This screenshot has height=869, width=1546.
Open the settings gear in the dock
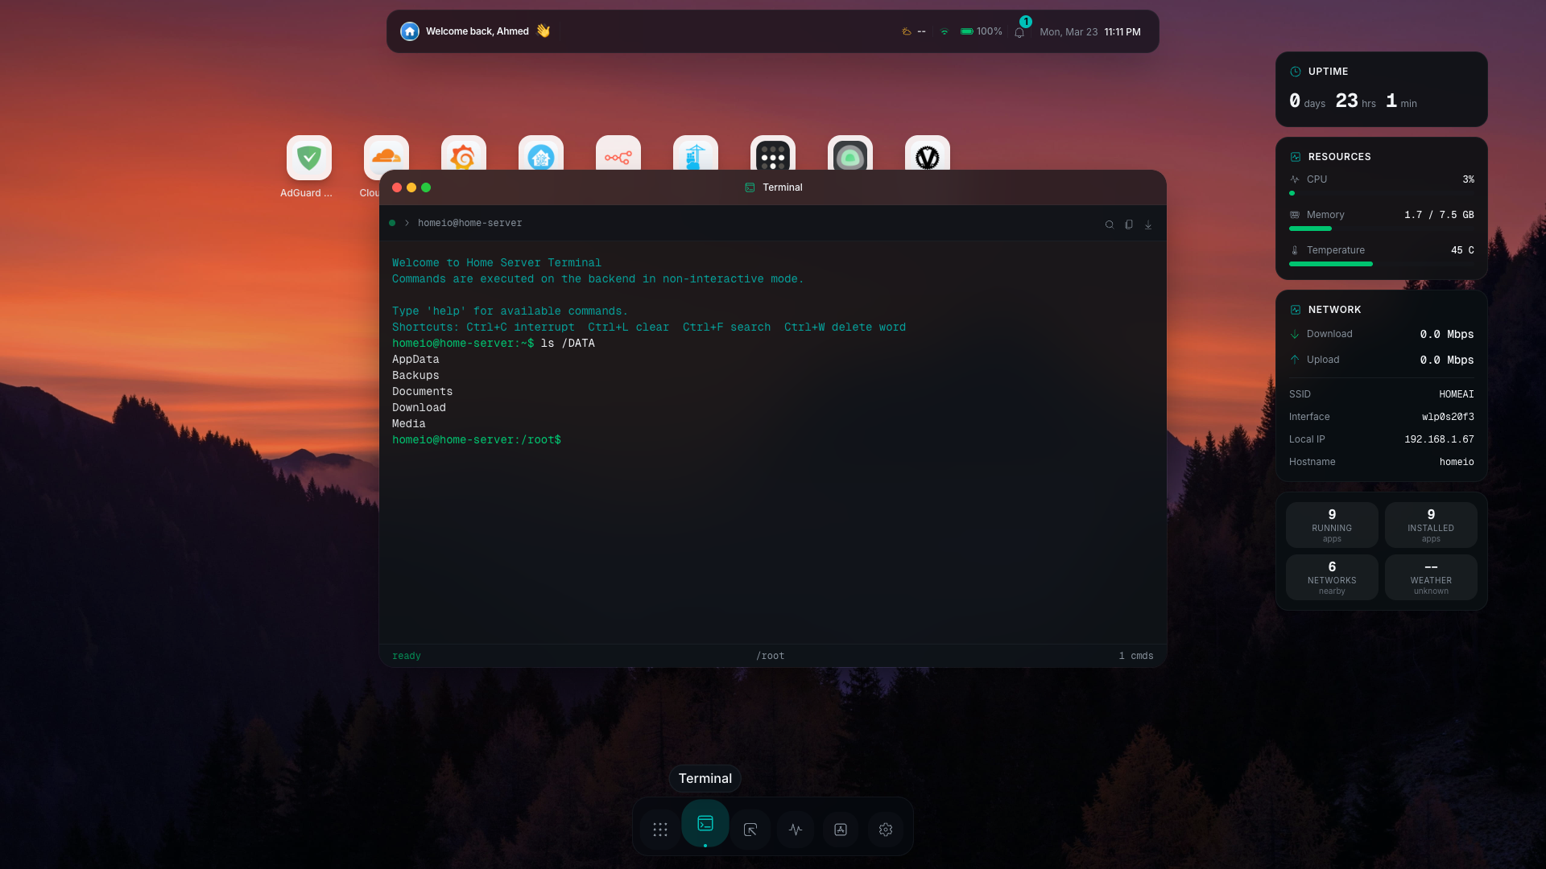pyautogui.click(x=886, y=830)
